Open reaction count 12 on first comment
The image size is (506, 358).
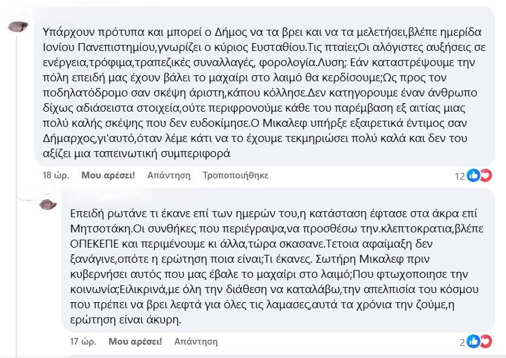click(x=460, y=176)
